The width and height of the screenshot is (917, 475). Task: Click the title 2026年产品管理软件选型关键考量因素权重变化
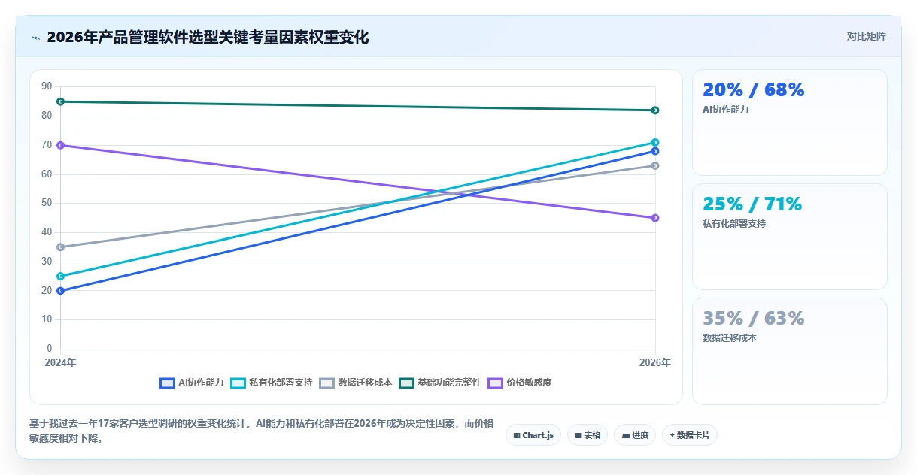[208, 37]
